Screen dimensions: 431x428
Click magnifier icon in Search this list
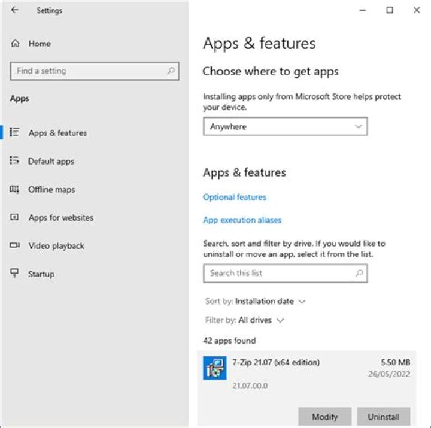(x=359, y=273)
